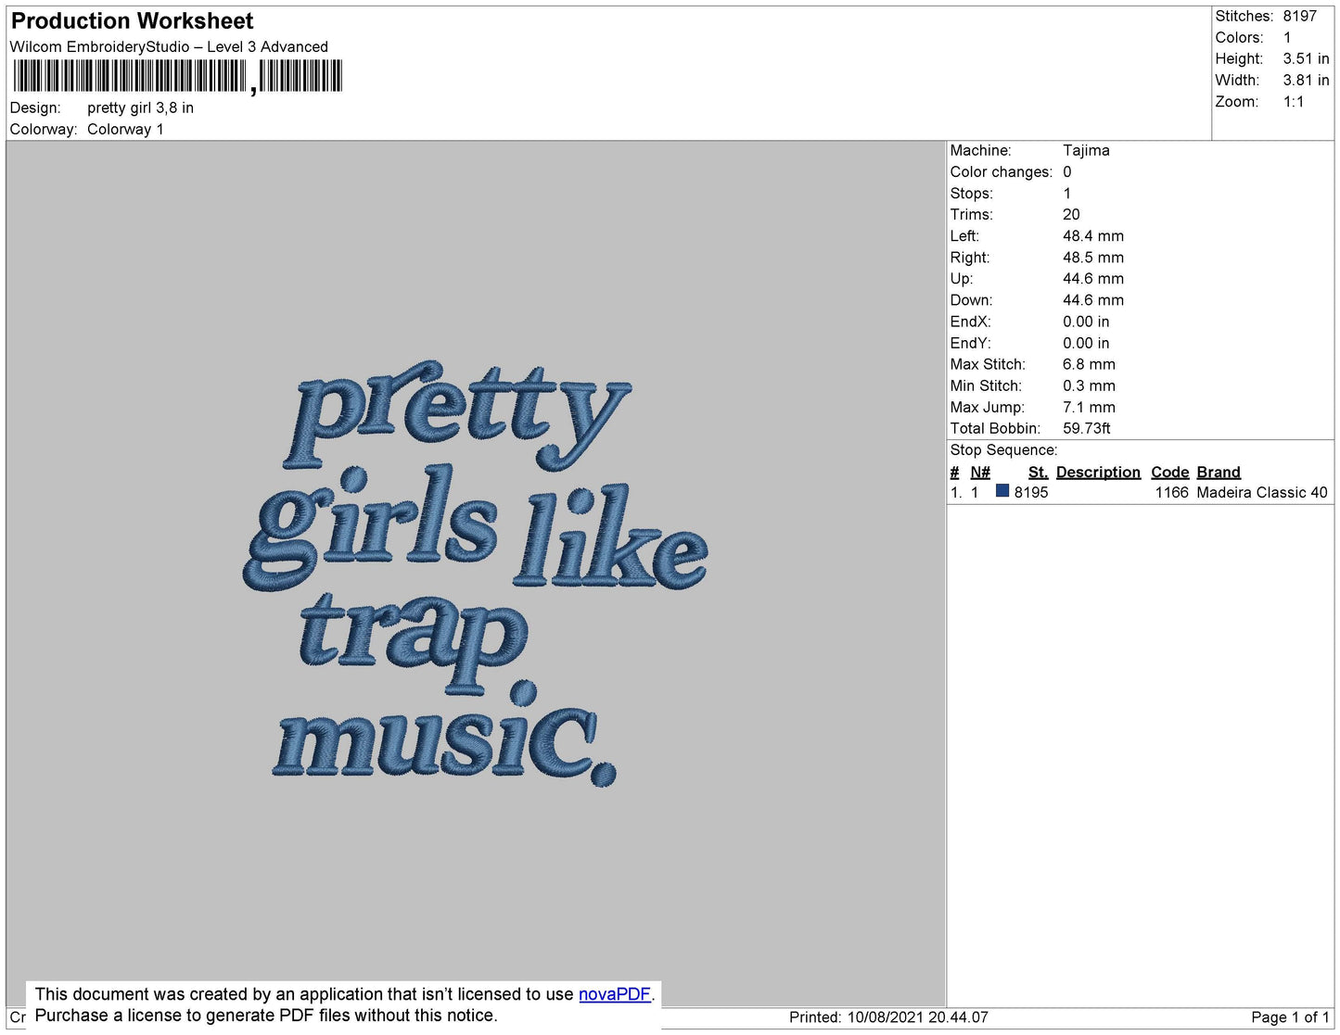1340x1035 pixels.
Task: Select the 'Colorway 1' value
Action: 125,129
